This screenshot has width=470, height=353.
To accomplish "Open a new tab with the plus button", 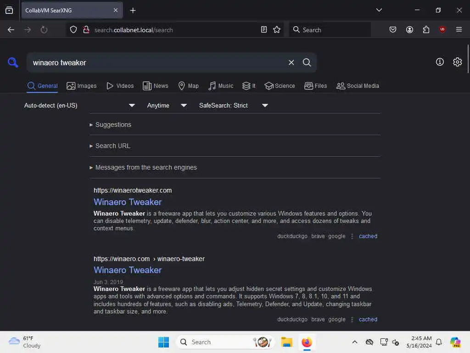I will (133, 11).
